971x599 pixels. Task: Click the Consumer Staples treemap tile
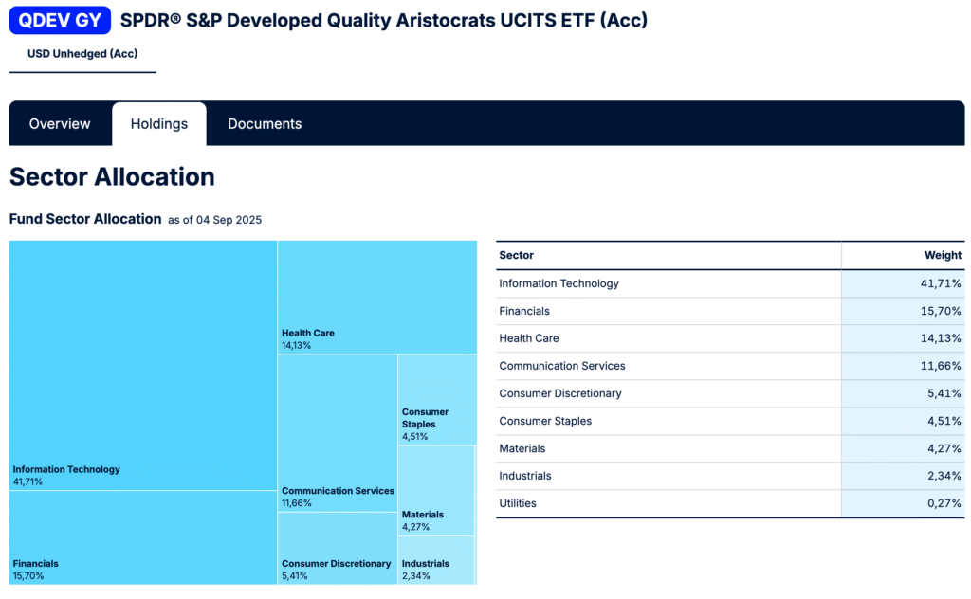pyautogui.click(x=437, y=400)
